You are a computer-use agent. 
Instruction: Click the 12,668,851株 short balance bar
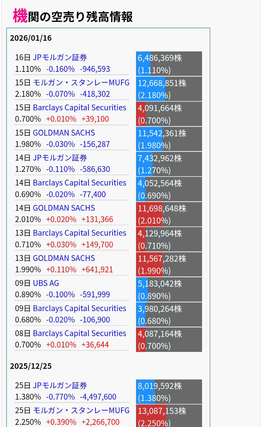tap(169, 89)
